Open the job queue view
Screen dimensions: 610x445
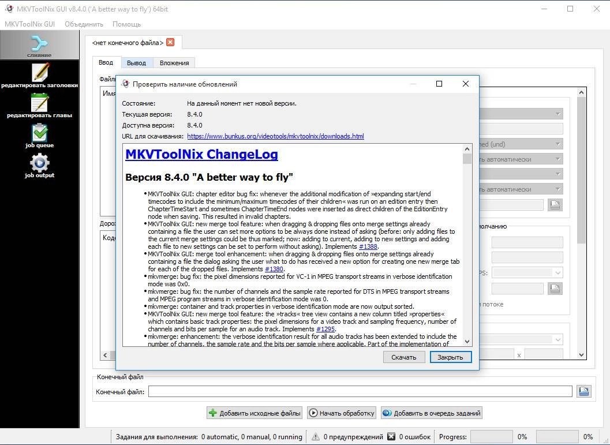coord(39,136)
